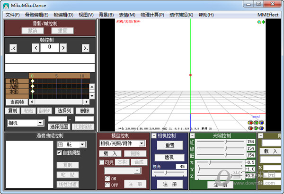Click the 视角 value field showing 45

tap(181, 166)
